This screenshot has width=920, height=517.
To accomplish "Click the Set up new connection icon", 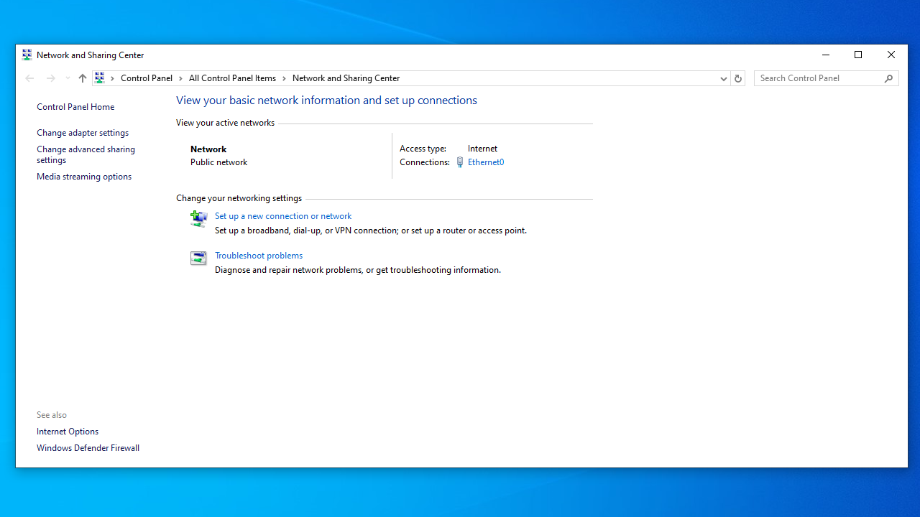I will point(198,218).
